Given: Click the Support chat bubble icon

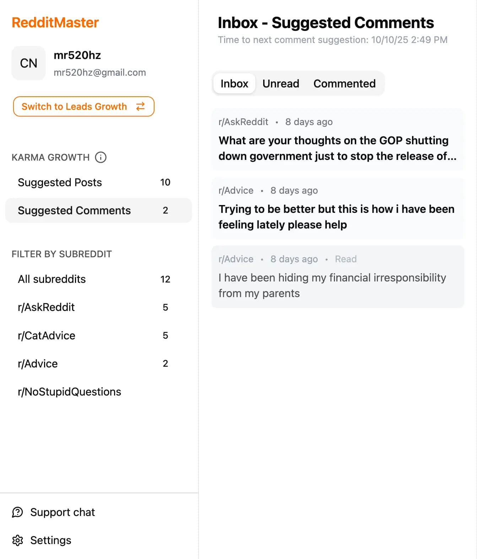Looking at the screenshot, I should (x=17, y=512).
